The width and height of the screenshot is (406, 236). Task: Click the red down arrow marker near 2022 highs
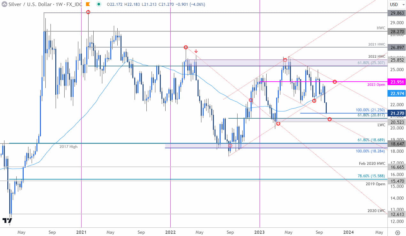coord(196,51)
